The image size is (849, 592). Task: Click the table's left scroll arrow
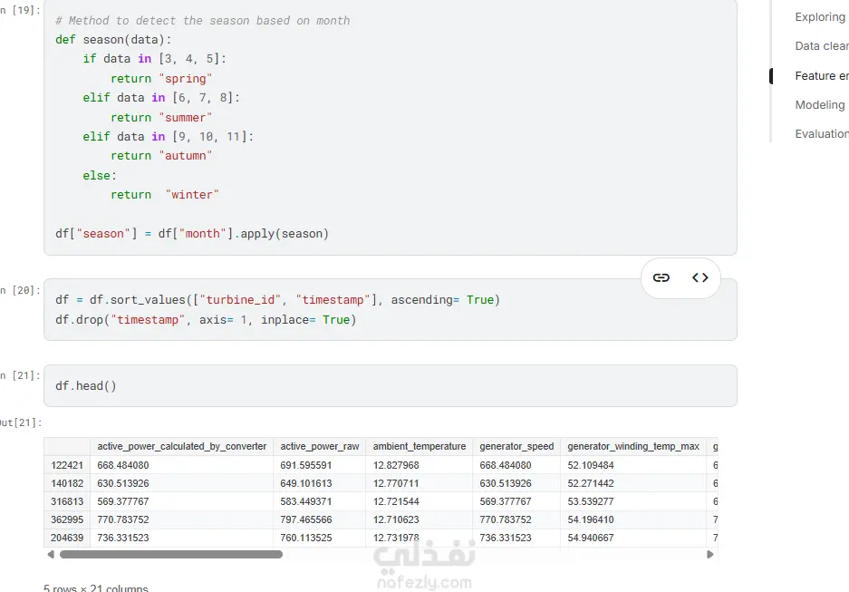click(x=51, y=554)
